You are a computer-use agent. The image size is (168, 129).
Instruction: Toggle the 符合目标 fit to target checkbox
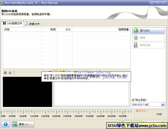click(133, 100)
